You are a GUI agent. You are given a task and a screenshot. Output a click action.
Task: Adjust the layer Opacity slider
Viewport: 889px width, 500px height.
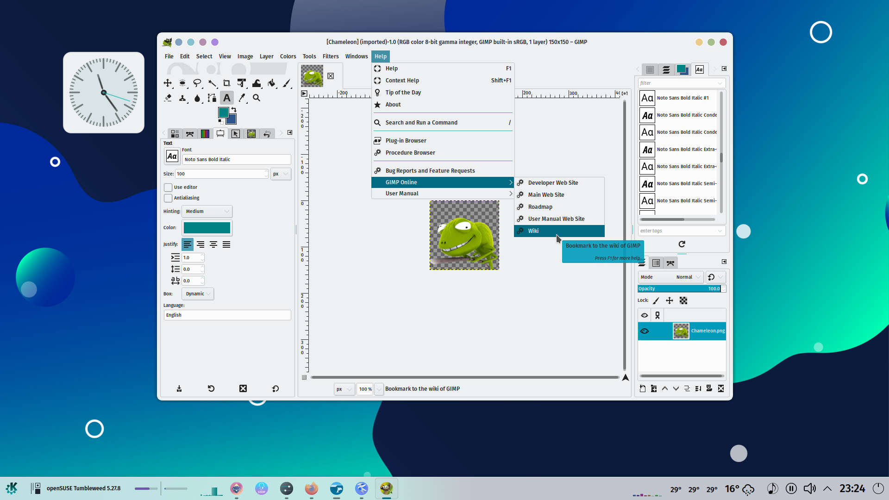click(x=679, y=289)
